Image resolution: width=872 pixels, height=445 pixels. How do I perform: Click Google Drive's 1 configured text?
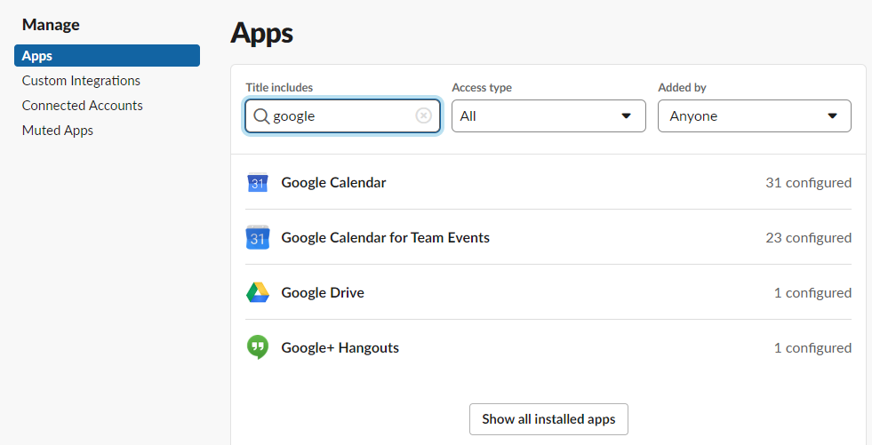coord(812,293)
